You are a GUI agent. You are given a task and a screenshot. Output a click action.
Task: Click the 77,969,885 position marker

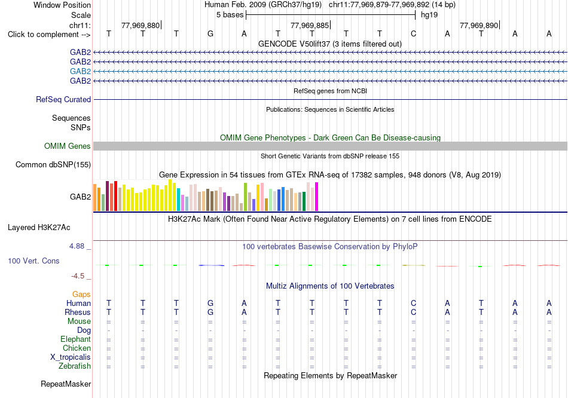coord(310,25)
